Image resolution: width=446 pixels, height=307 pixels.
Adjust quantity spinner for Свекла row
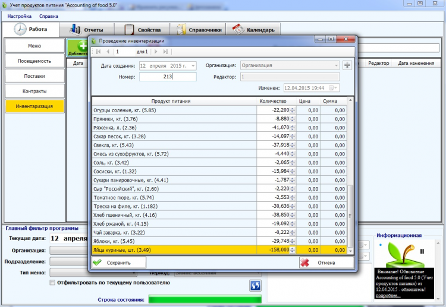(293, 145)
